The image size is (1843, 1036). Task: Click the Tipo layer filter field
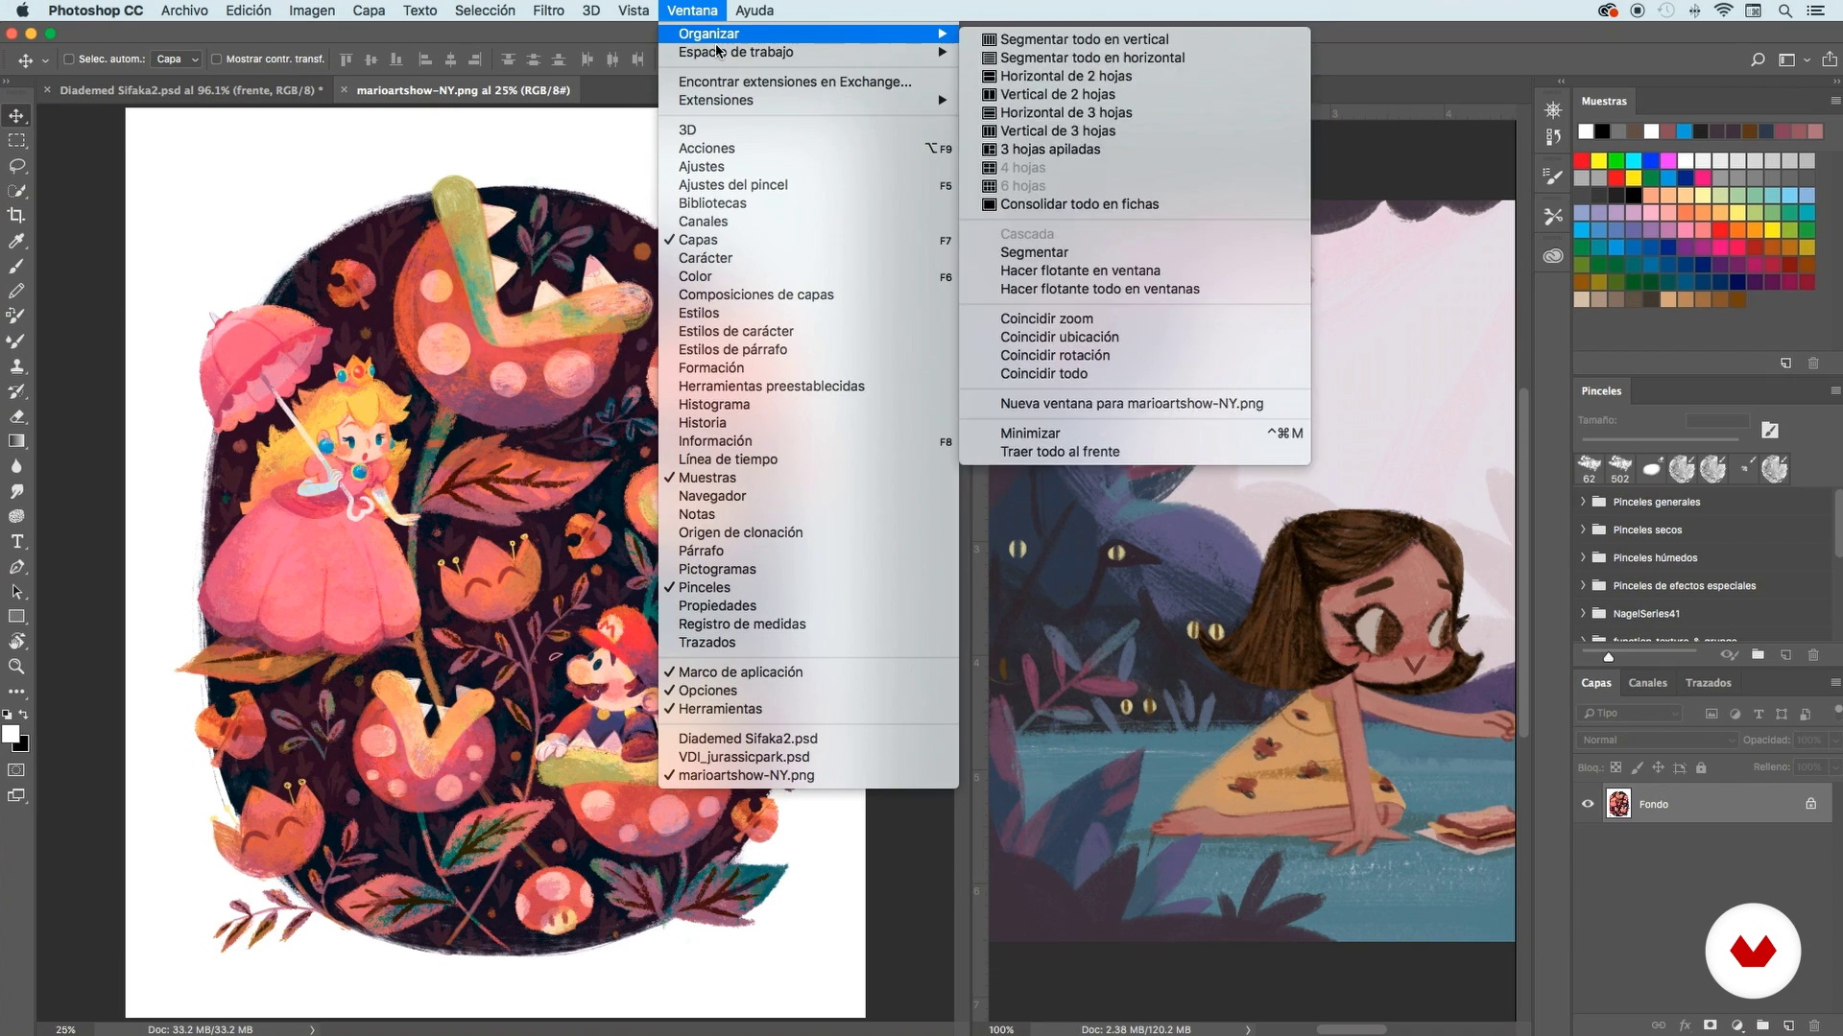(1630, 713)
